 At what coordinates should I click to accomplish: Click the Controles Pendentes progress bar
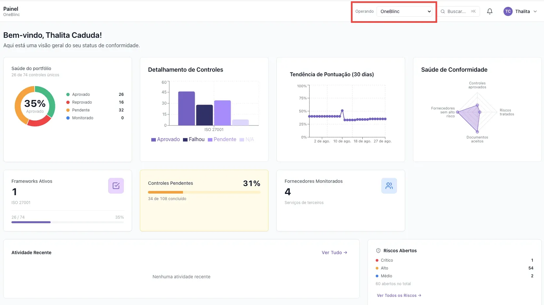204,192
